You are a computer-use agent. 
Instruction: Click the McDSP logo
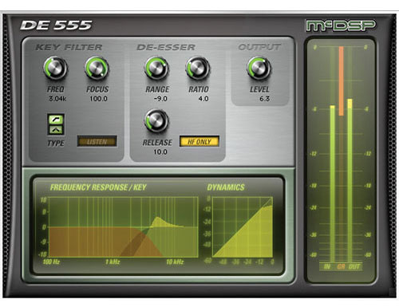[x=341, y=26]
